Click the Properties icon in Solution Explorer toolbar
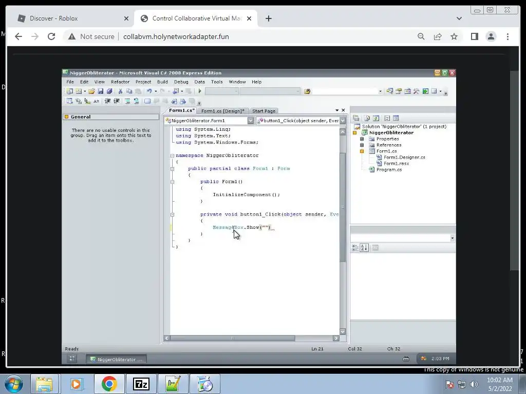 point(356,118)
